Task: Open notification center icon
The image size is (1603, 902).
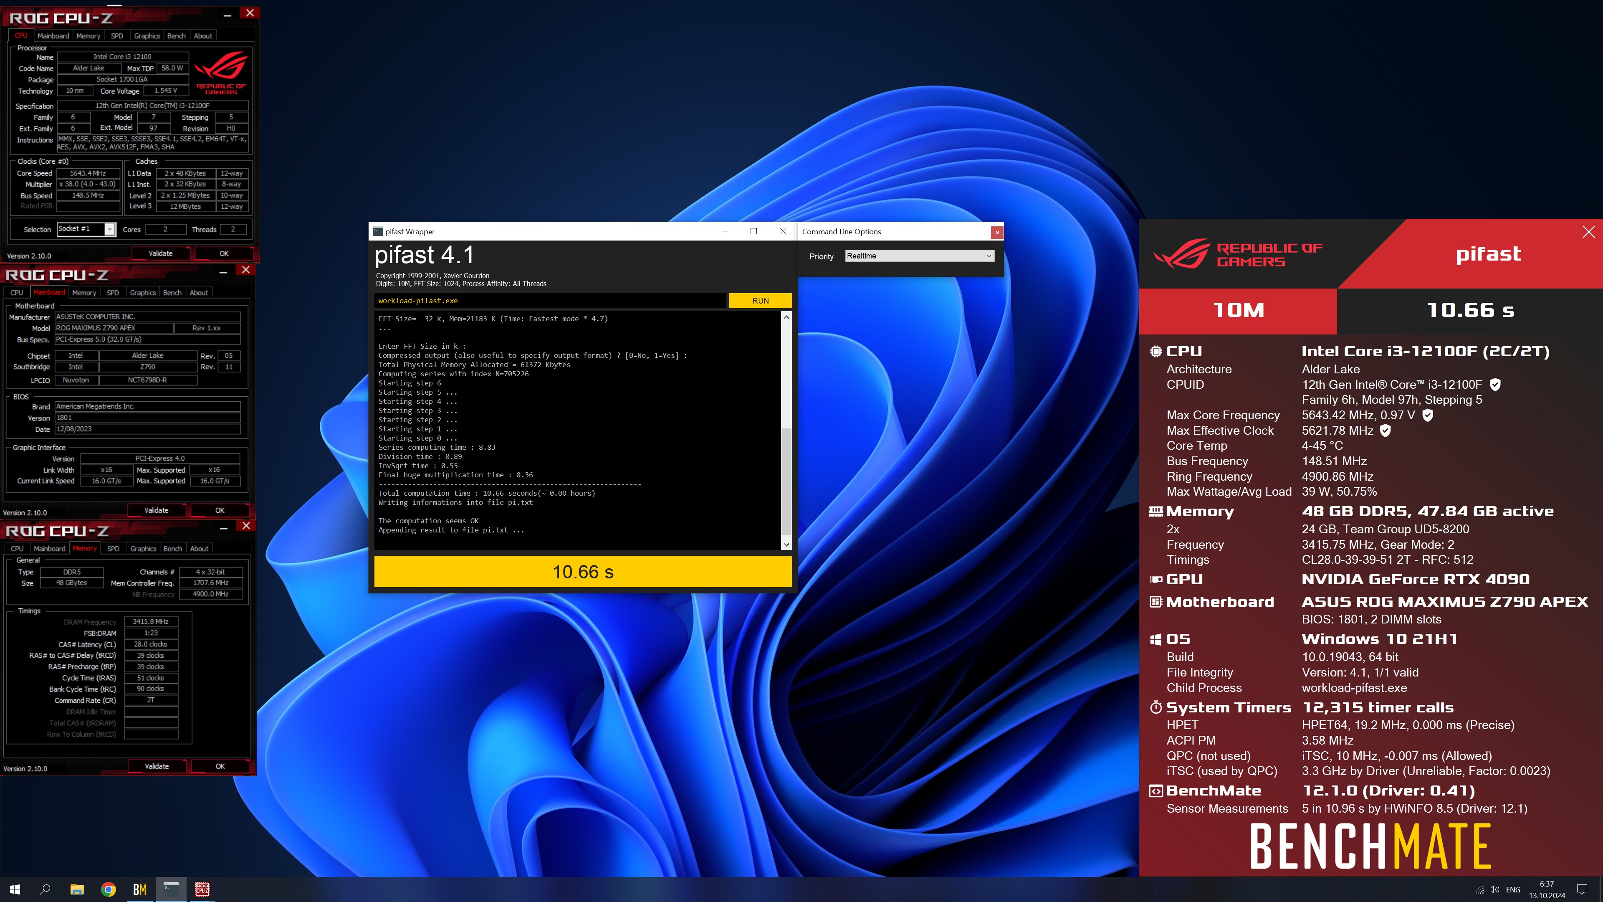Action: [x=1582, y=889]
